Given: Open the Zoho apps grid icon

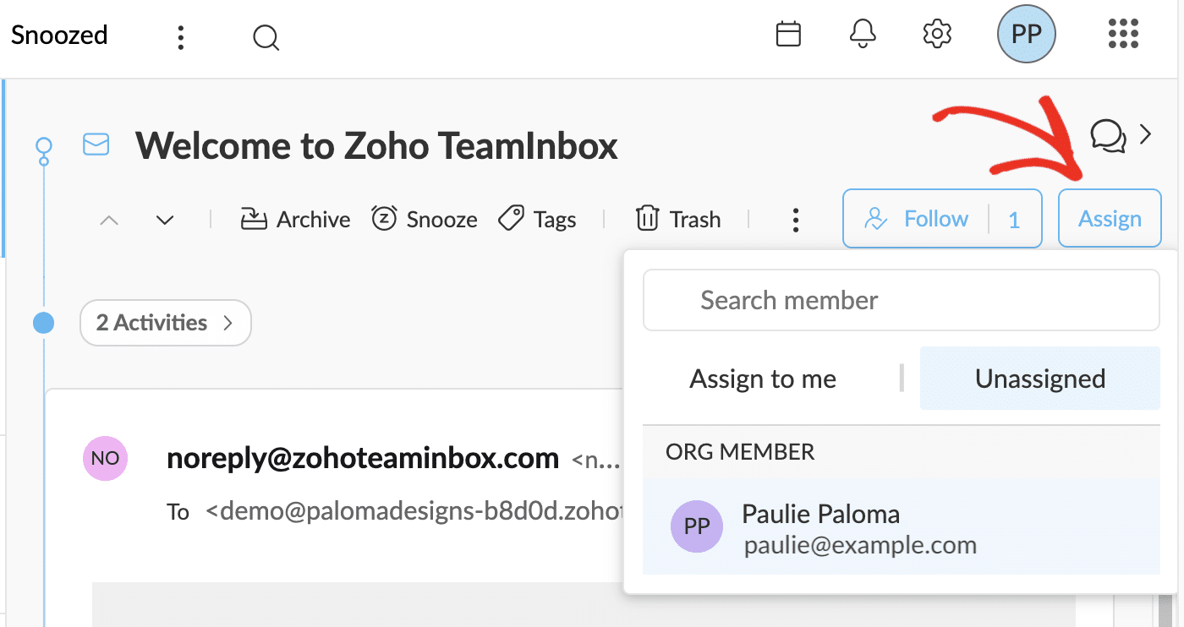Looking at the screenshot, I should 1123,34.
